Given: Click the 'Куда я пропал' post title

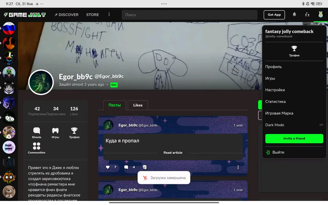Looking at the screenshot, I should tap(122, 141).
